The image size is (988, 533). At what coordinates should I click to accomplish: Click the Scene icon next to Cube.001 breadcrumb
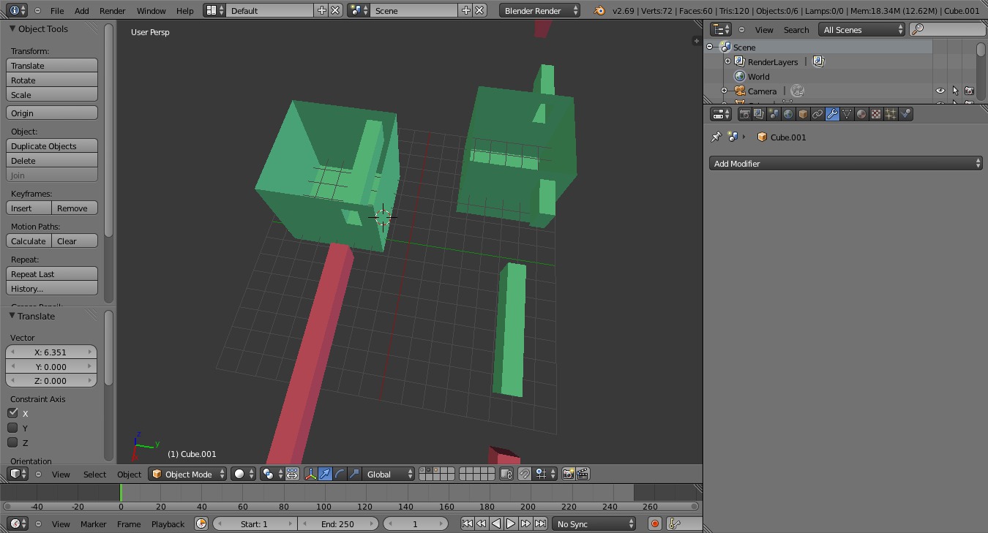click(x=733, y=137)
